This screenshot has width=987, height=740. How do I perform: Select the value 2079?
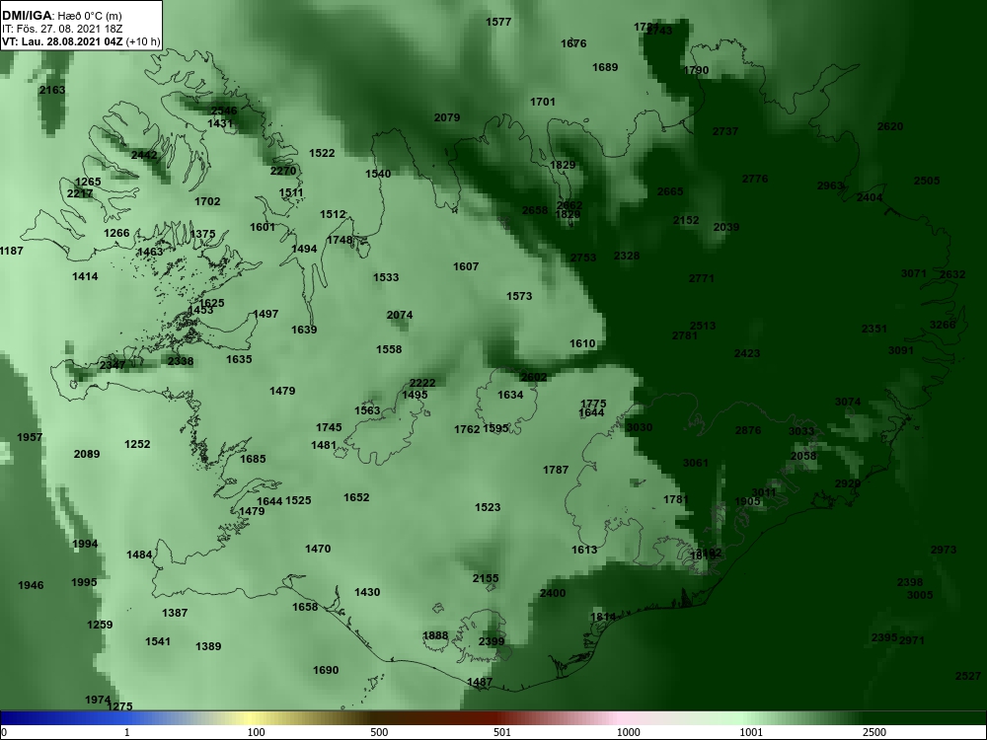tap(447, 117)
